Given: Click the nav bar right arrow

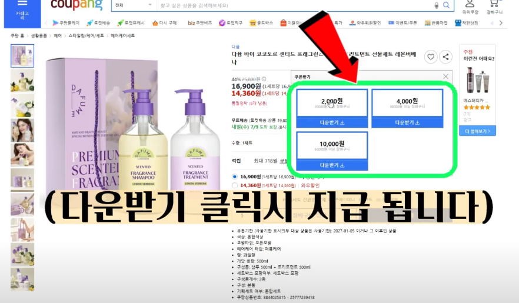Looking at the screenshot, I should click(501, 23).
